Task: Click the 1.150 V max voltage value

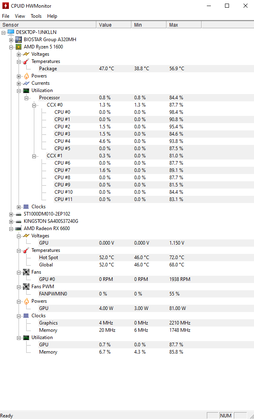Action: pyautogui.click(x=177, y=243)
